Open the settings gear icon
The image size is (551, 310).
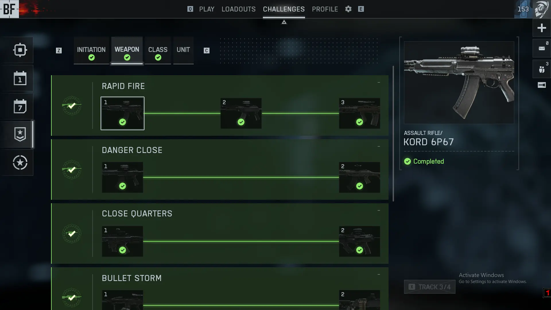[x=348, y=9]
